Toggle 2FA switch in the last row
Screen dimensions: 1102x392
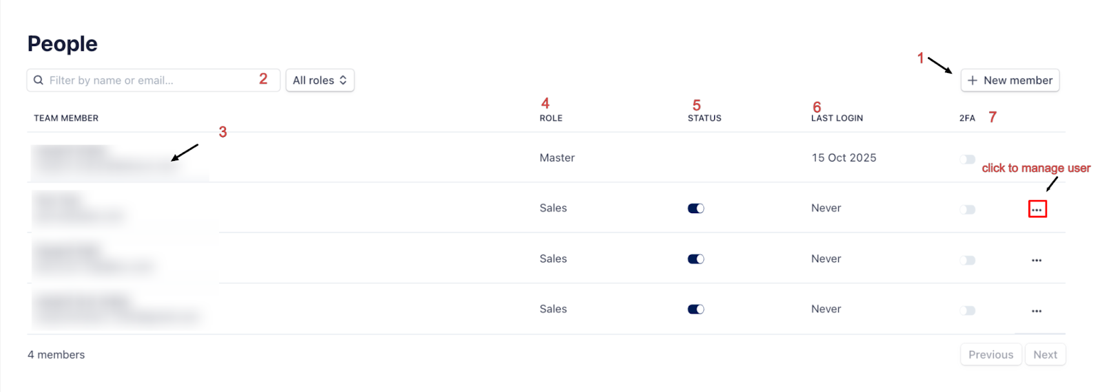(x=968, y=311)
